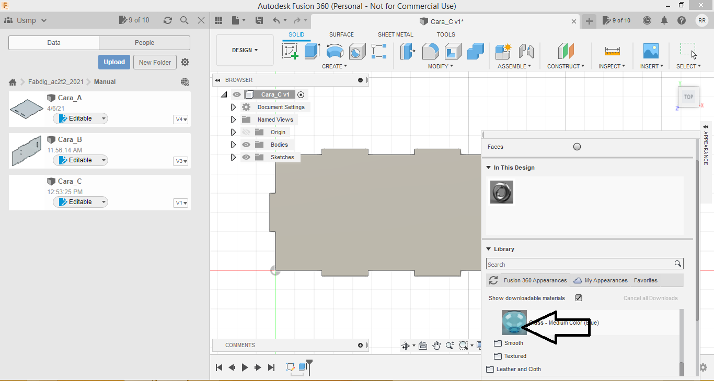
Task: Select the Extrude tool icon
Action: click(x=312, y=51)
